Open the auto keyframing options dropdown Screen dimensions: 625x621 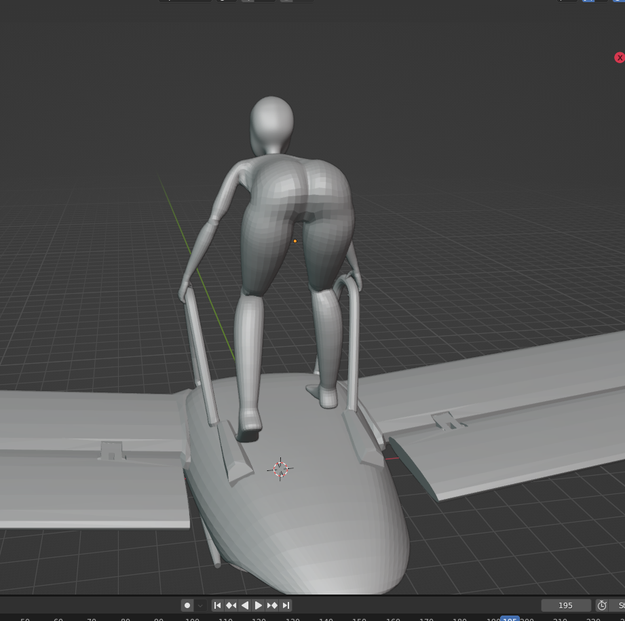pyautogui.click(x=200, y=605)
